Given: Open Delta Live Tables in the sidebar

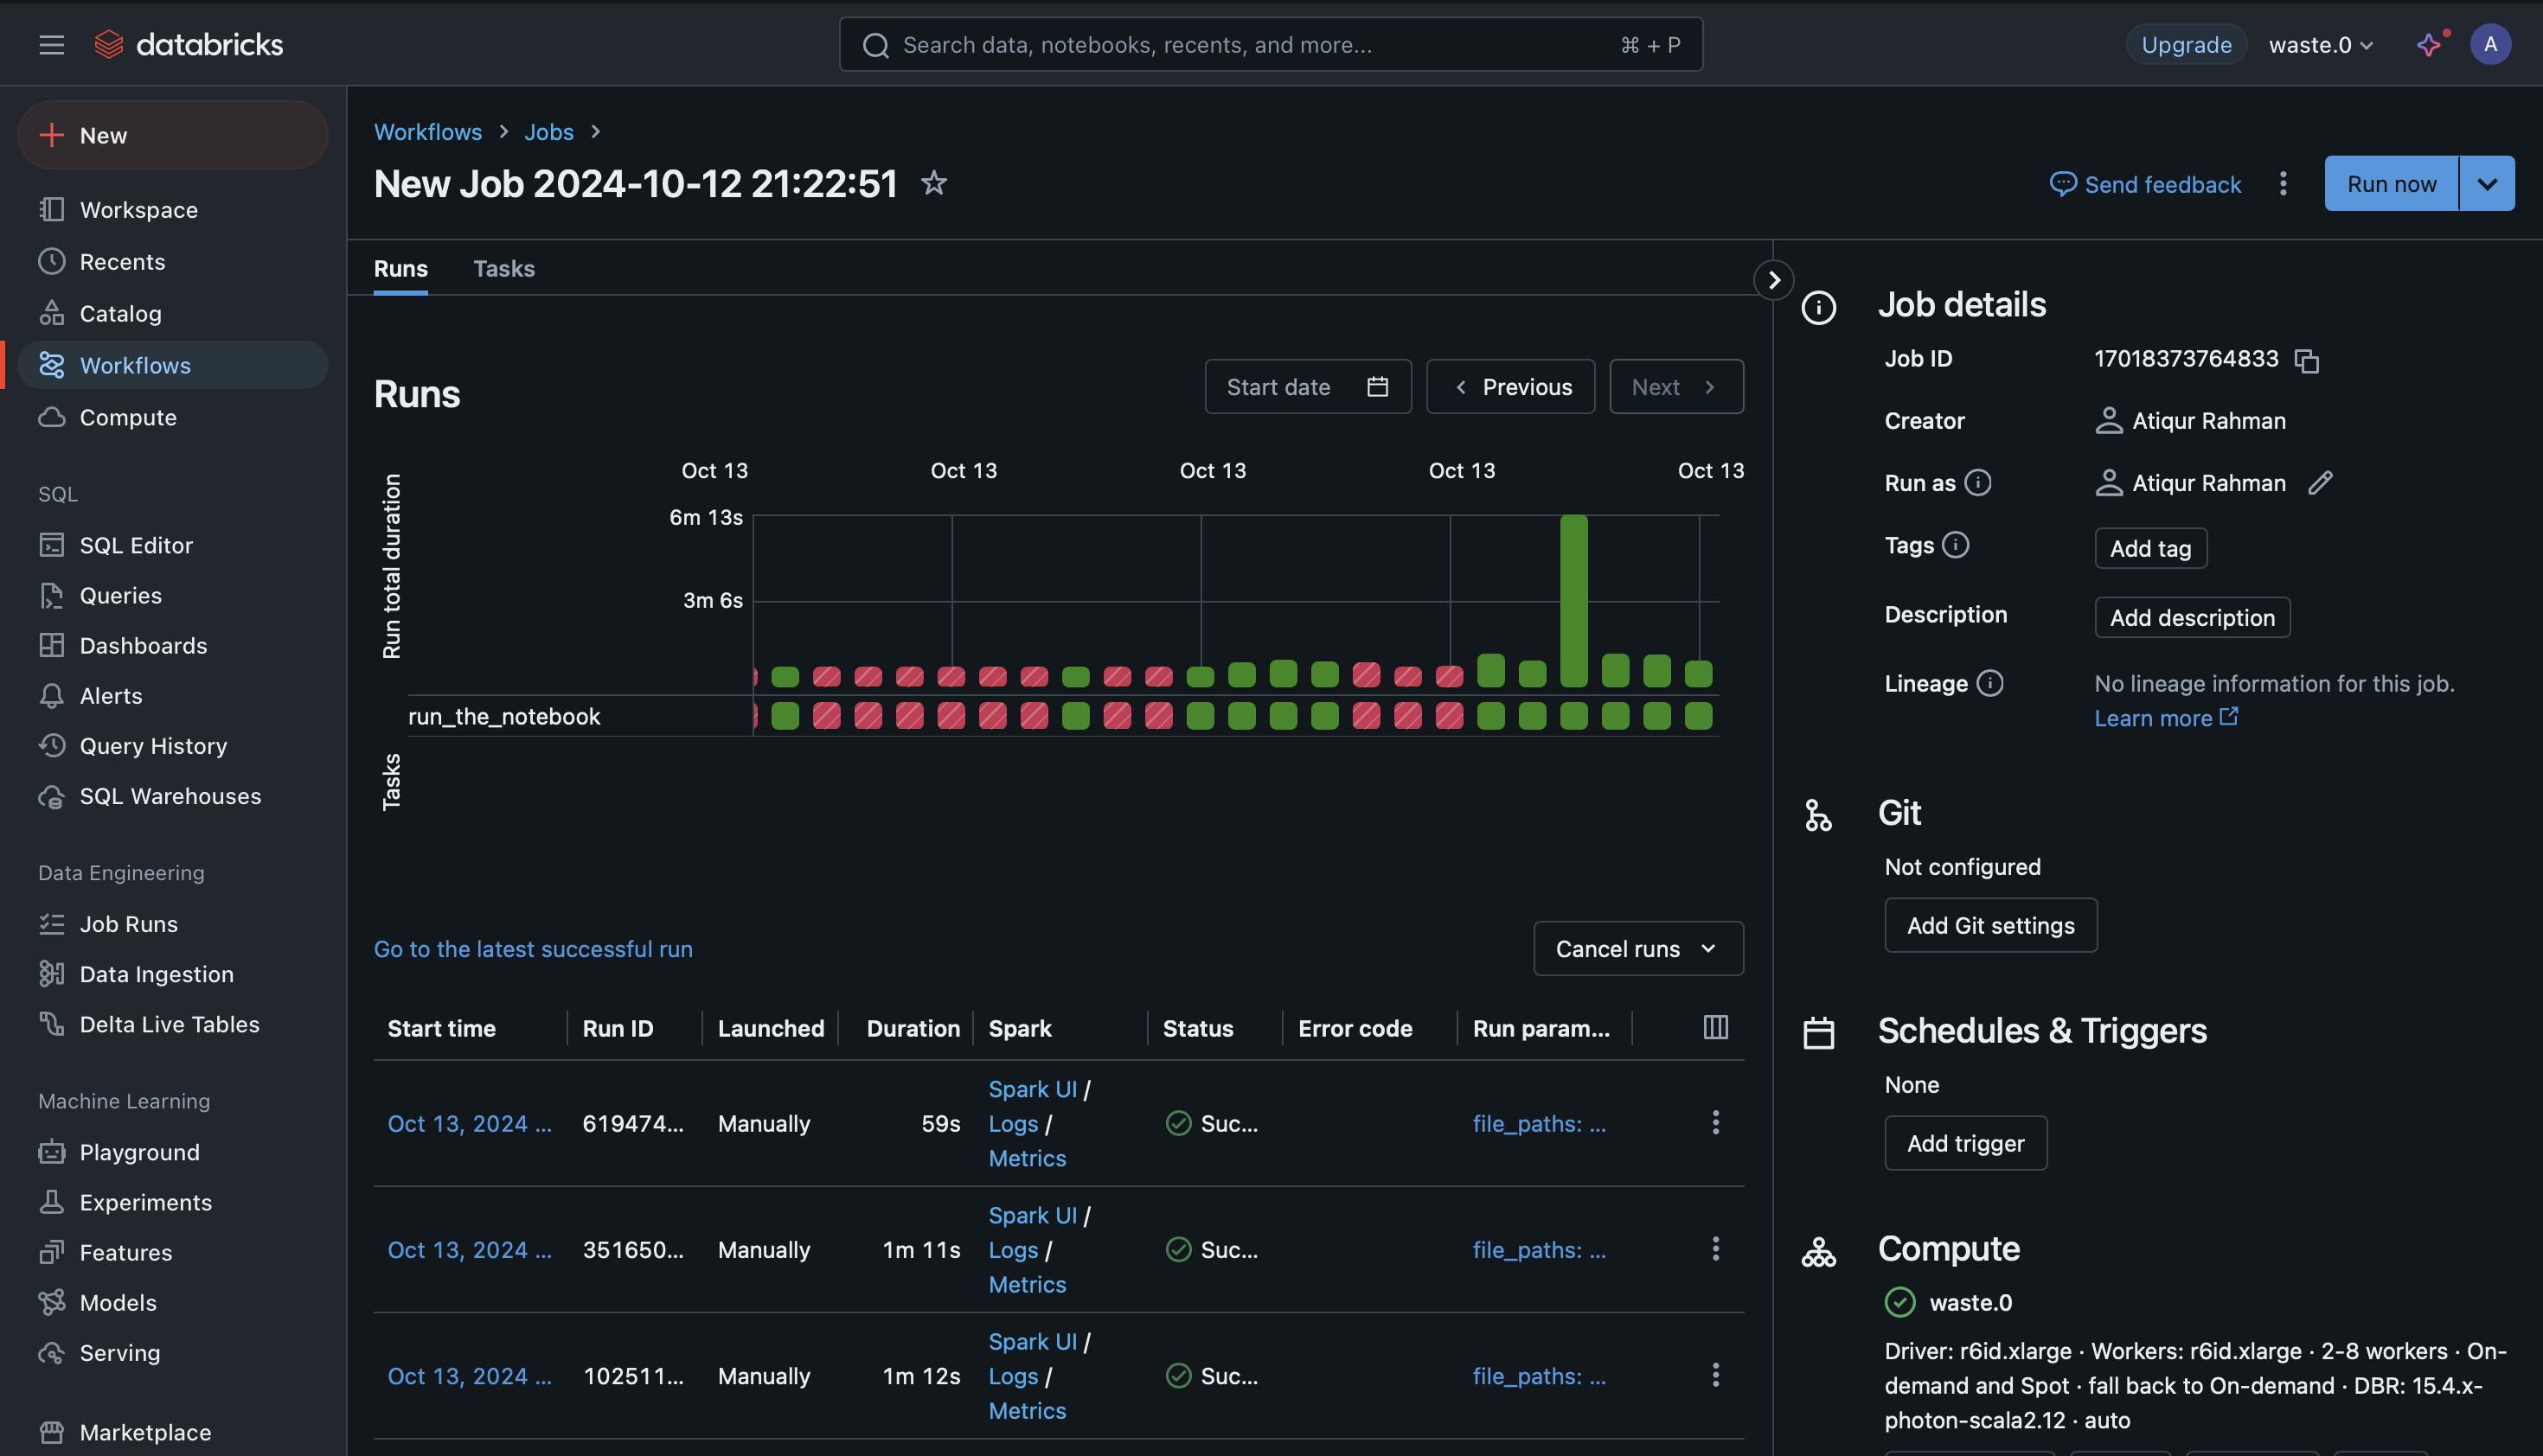Looking at the screenshot, I should tap(172, 1024).
